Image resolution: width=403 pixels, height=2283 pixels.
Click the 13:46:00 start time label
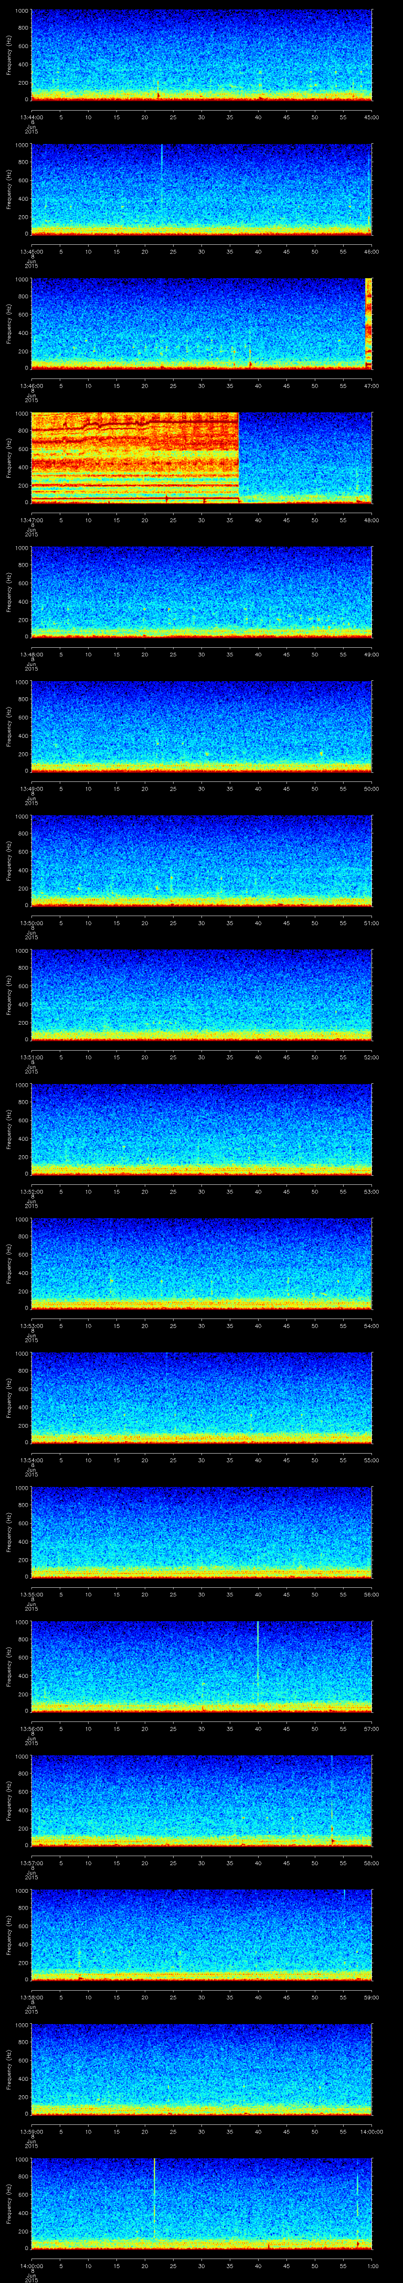[x=31, y=386]
